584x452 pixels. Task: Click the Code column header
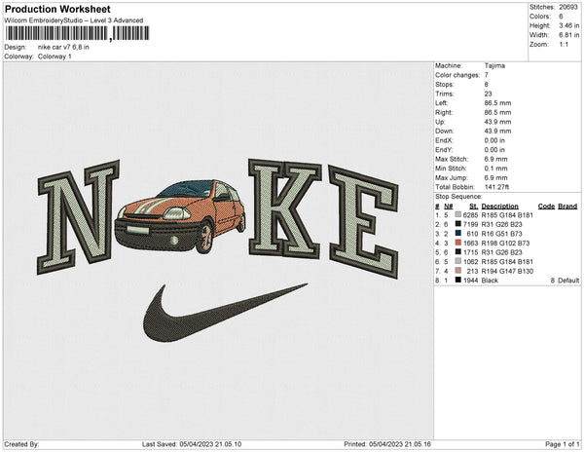coord(546,207)
